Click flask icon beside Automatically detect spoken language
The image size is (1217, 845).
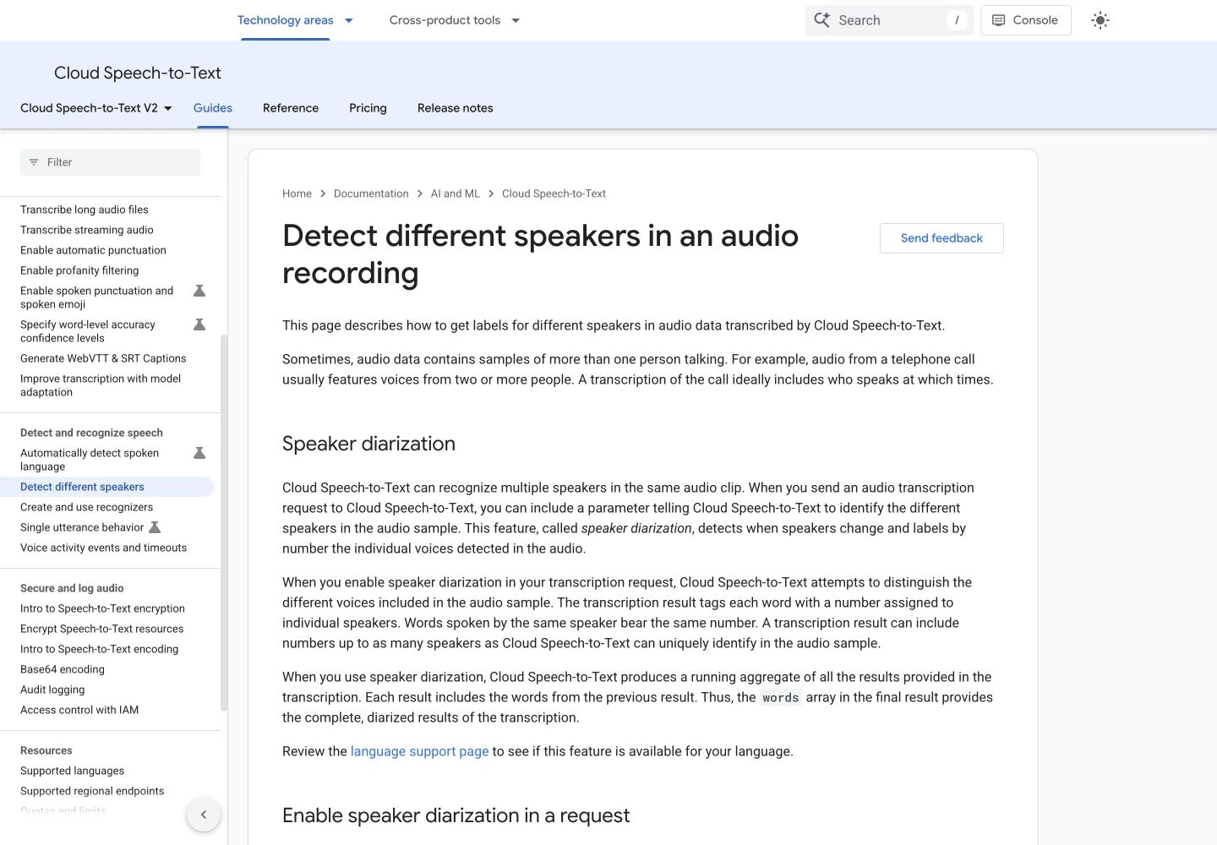click(199, 453)
